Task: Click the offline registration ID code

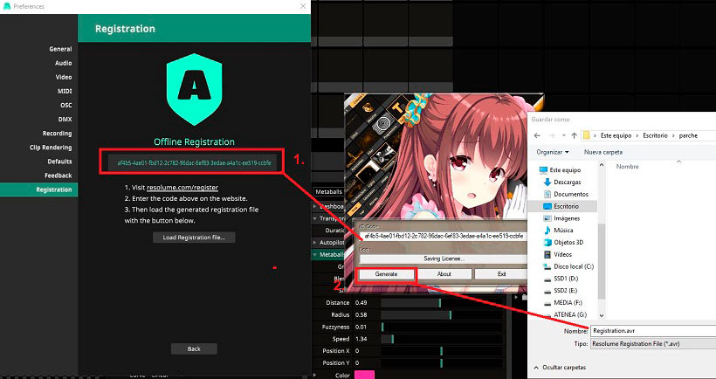Action: [x=194, y=163]
